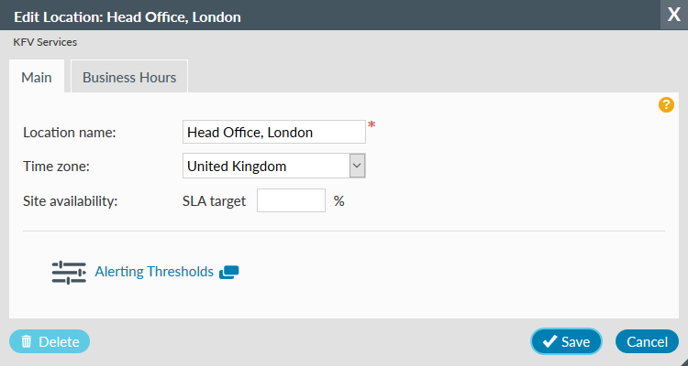The width and height of the screenshot is (688, 366).
Task: Click the orange help question mark icon
Action: pyautogui.click(x=667, y=105)
